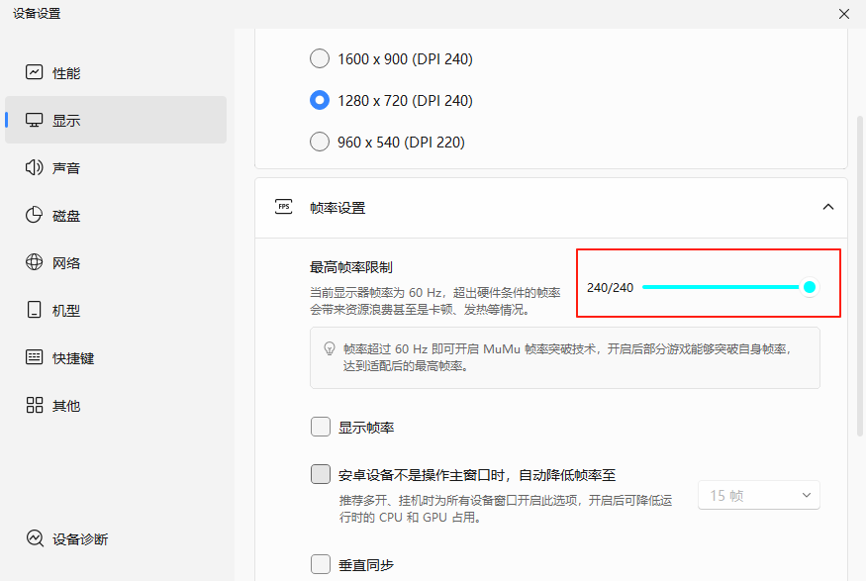Image resolution: width=866 pixels, height=581 pixels.
Task: Enable the 垂直同步 checkbox
Action: click(321, 564)
